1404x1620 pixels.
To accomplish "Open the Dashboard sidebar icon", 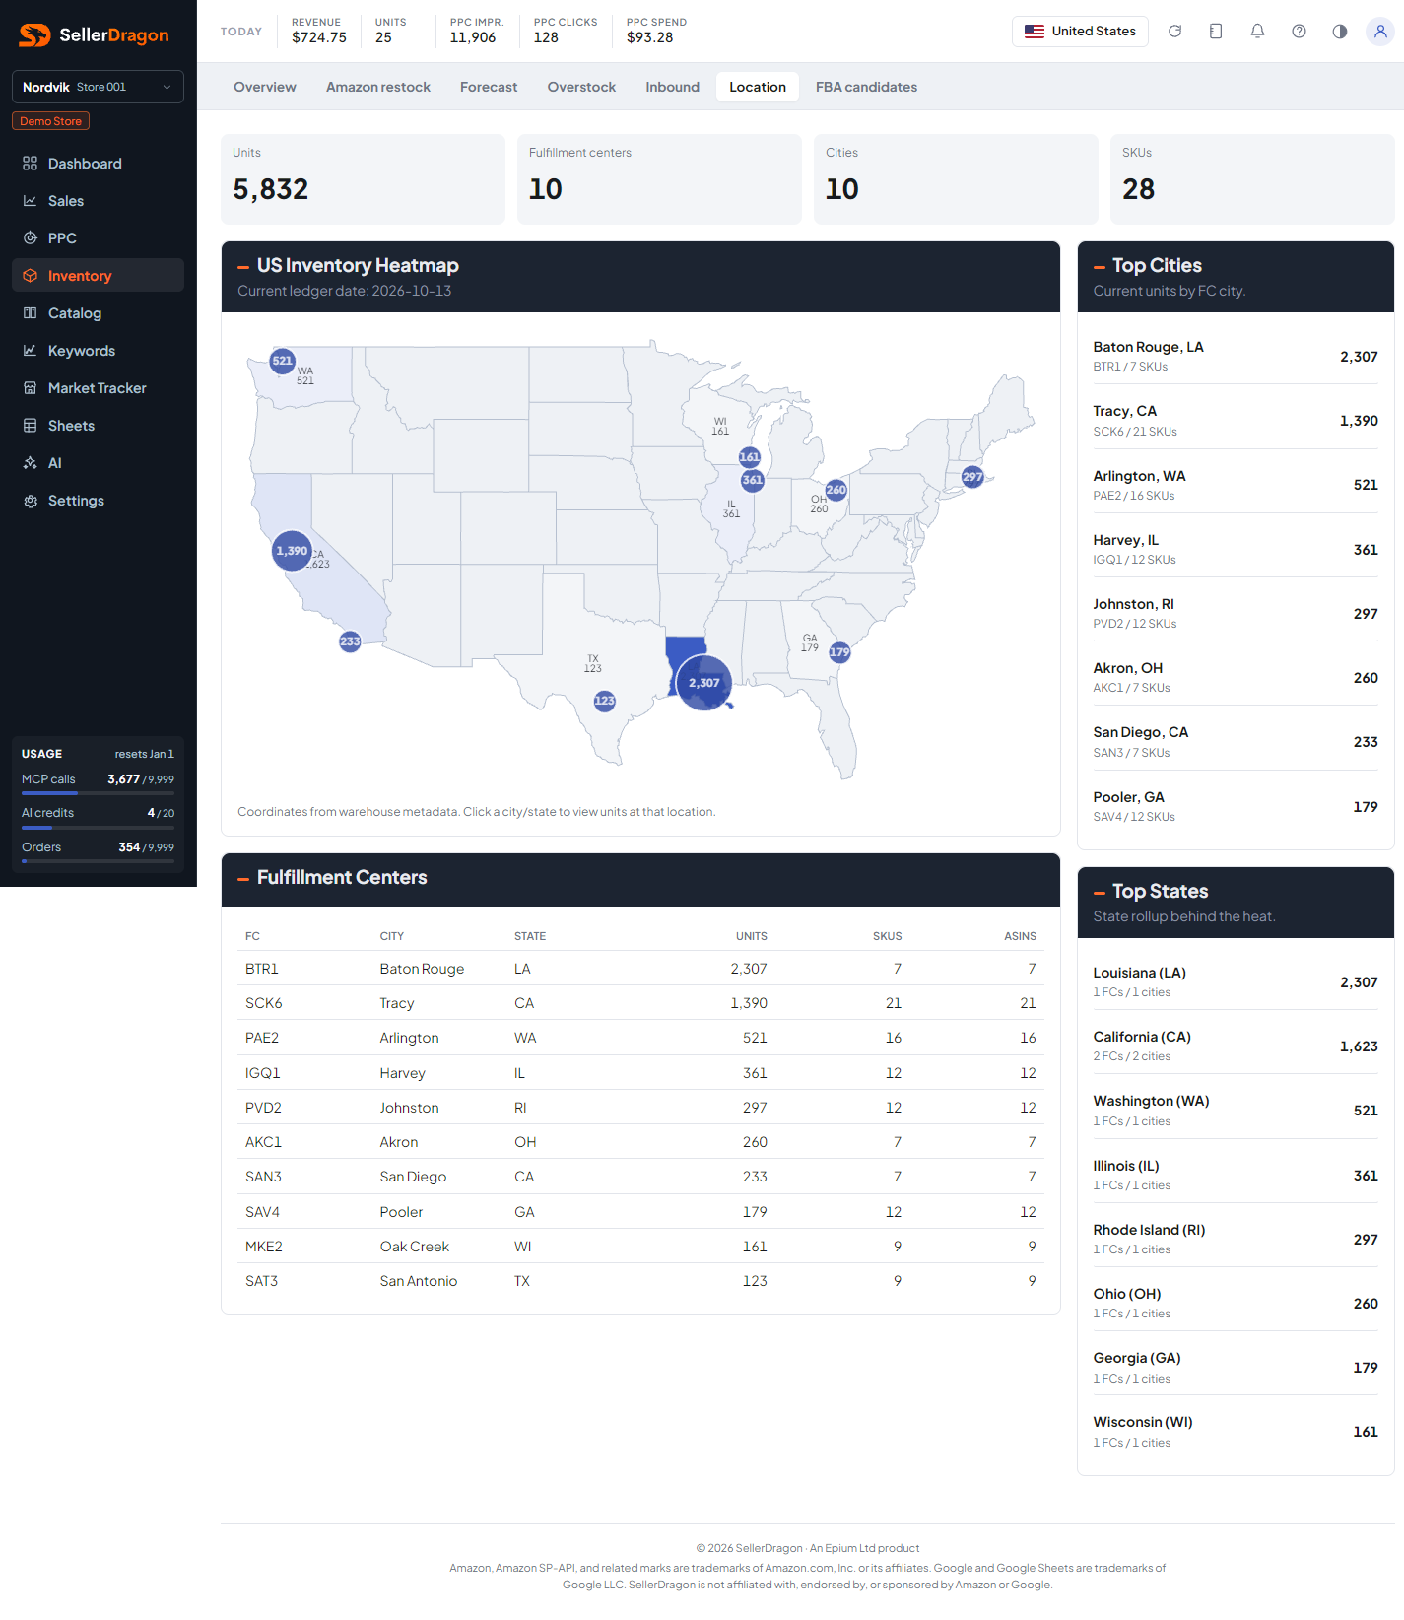I will coord(31,164).
